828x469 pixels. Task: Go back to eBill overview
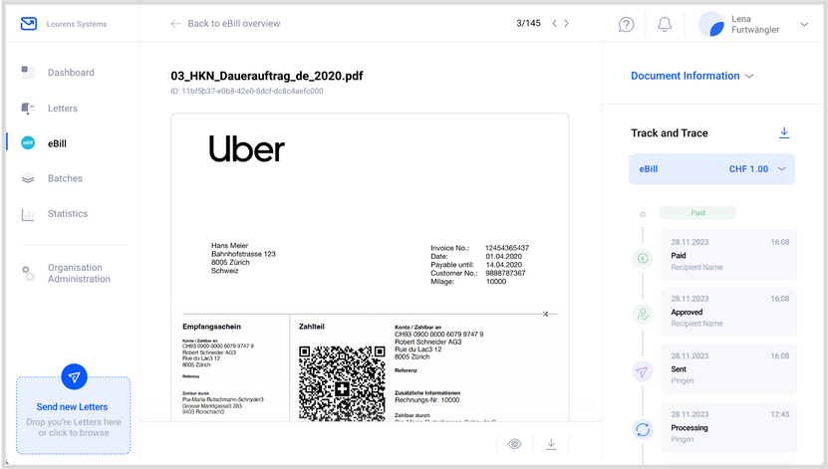pyautogui.click(x=234, y=23)
